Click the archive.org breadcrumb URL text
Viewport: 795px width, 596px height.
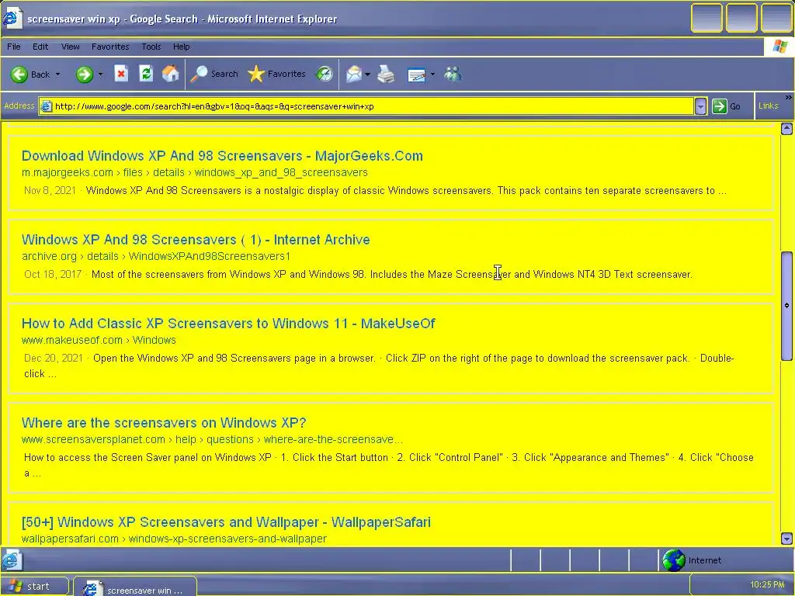tap(155, 256)
